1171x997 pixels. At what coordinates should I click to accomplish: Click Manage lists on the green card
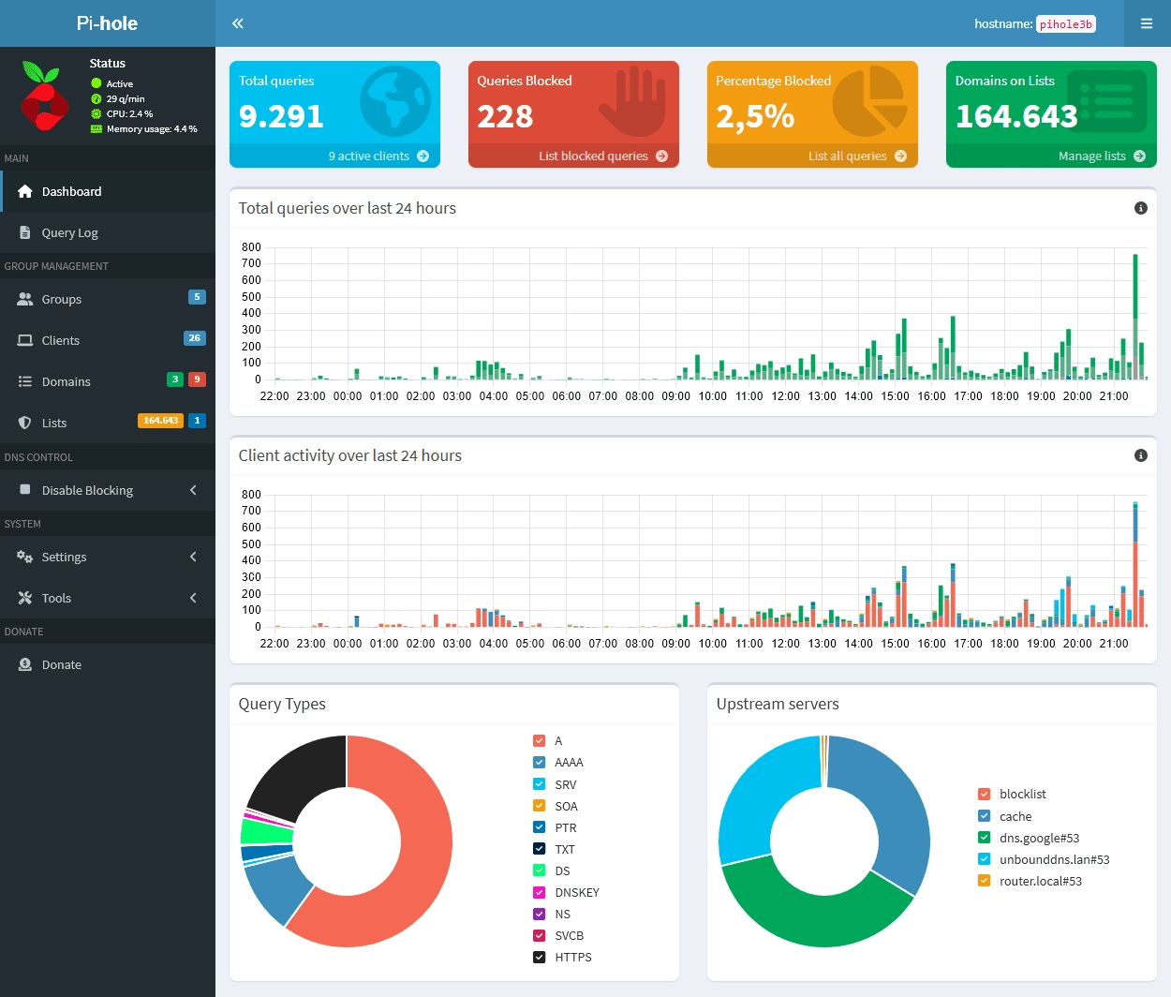[1092, 156]
